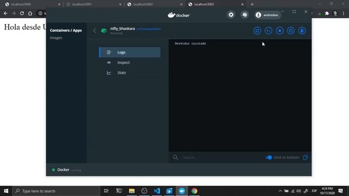The width and height of the screenshot is (349, 196).
Task: Open Task View on taskbar
Action: (x=106, y=191)
